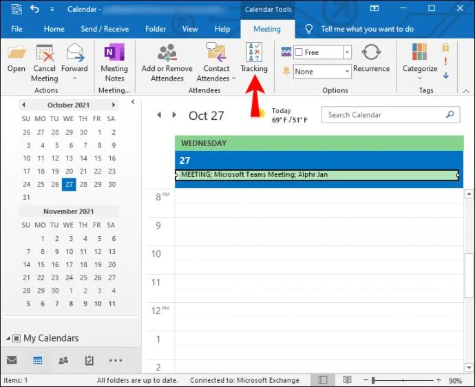
Task: Open People view in navigation bar
Action: pyautogui.click(x=63, y=360)
